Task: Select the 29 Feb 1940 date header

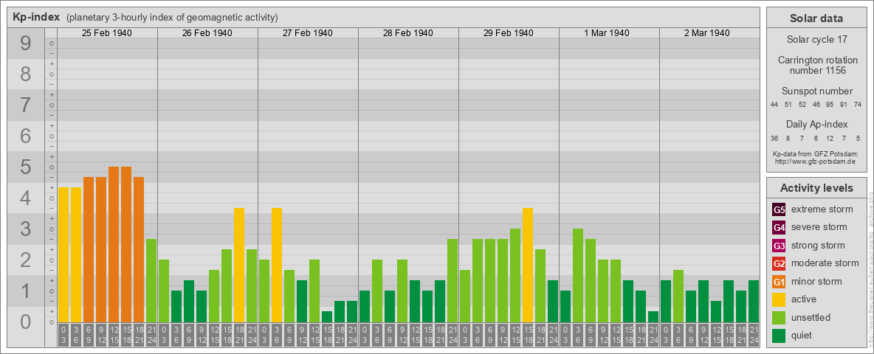Action: [x=509, y=33]
